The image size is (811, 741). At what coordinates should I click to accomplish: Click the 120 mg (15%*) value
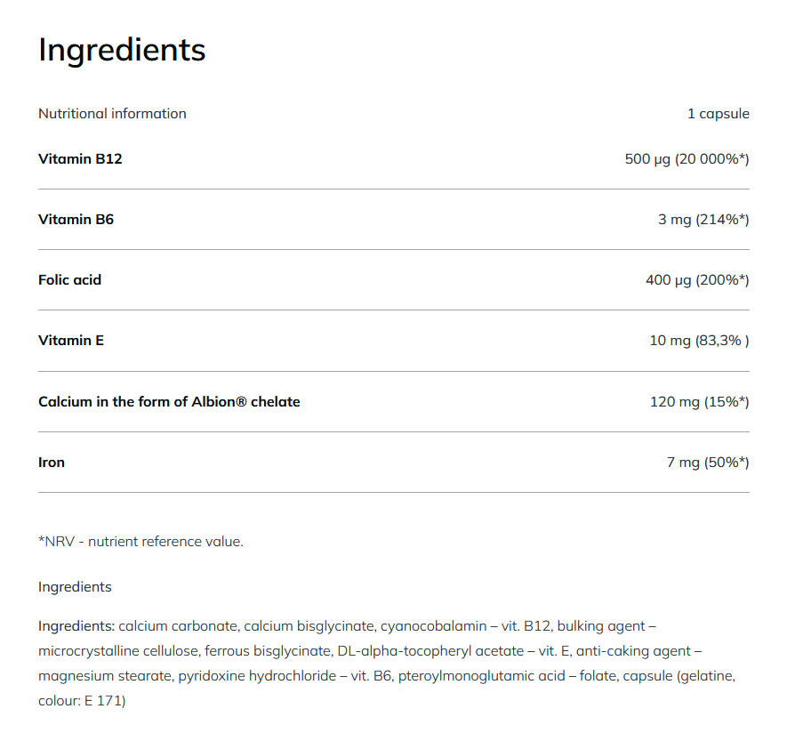(699, 401)
